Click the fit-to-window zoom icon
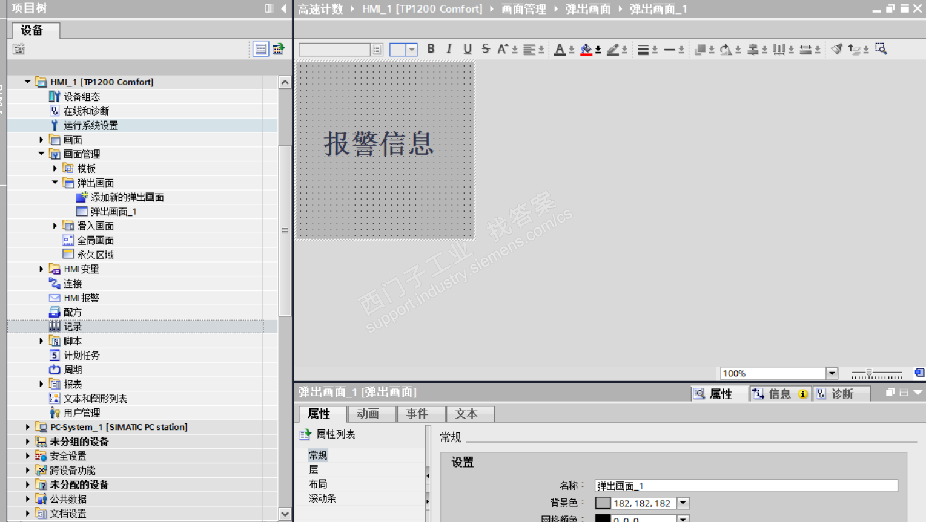The width and height of the screenshot is (926, 522). 919,373
